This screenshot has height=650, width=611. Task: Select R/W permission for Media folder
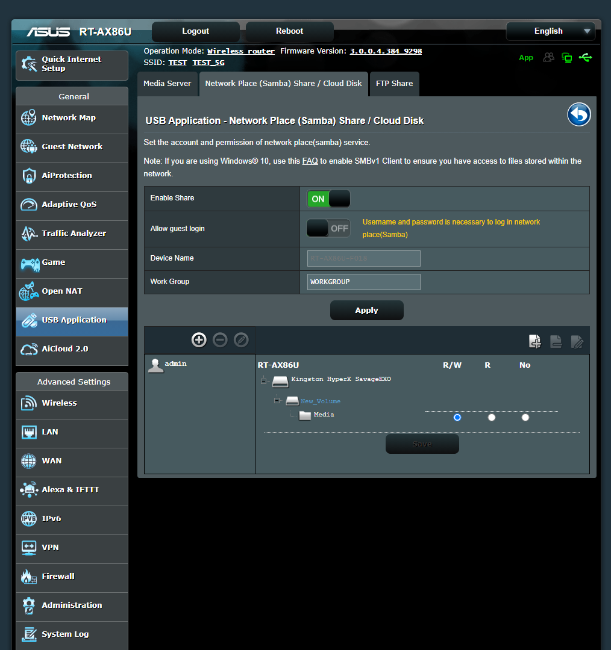point(457,417)
